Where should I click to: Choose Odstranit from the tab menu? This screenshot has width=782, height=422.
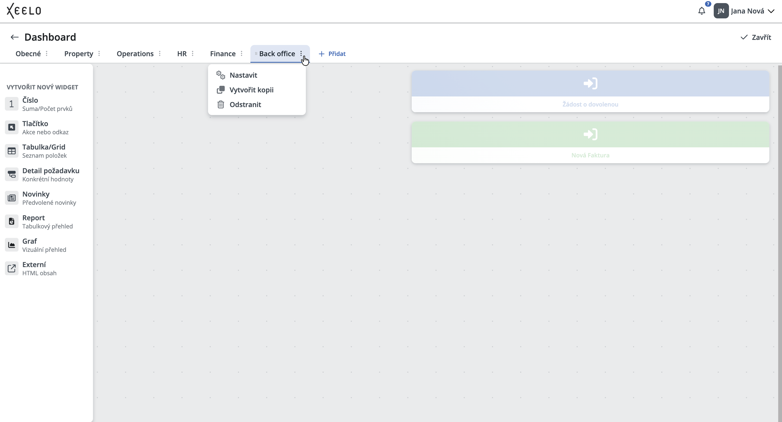[257, 104]
